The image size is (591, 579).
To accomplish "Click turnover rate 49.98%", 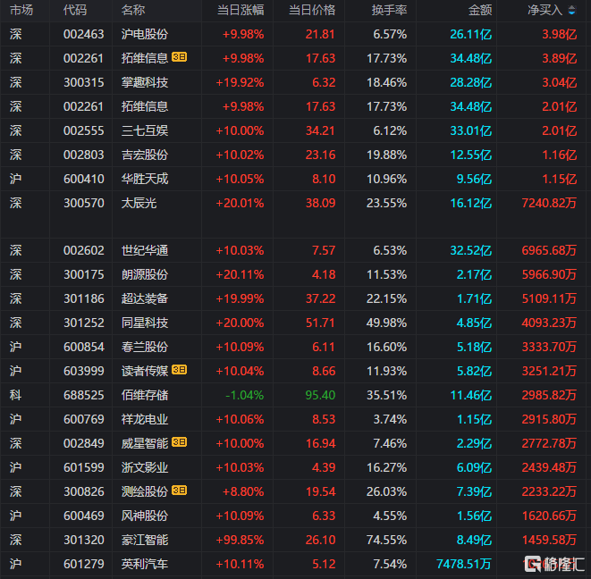I will coord(387,323).
